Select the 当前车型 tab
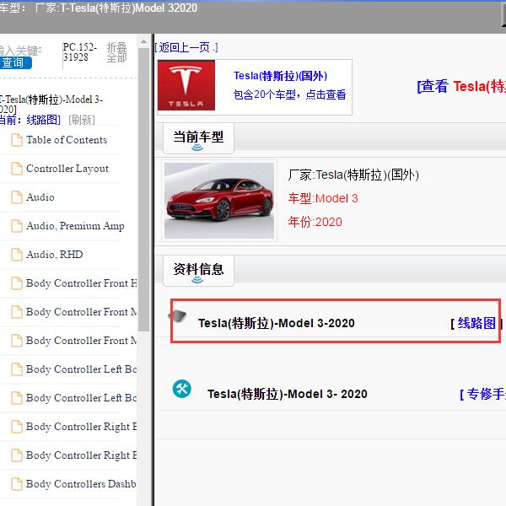 coord(198,138)
